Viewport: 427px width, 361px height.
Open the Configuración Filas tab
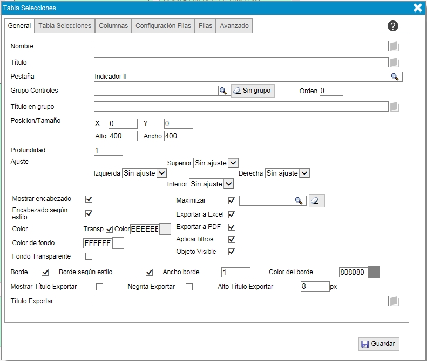(x=163, y=26)
